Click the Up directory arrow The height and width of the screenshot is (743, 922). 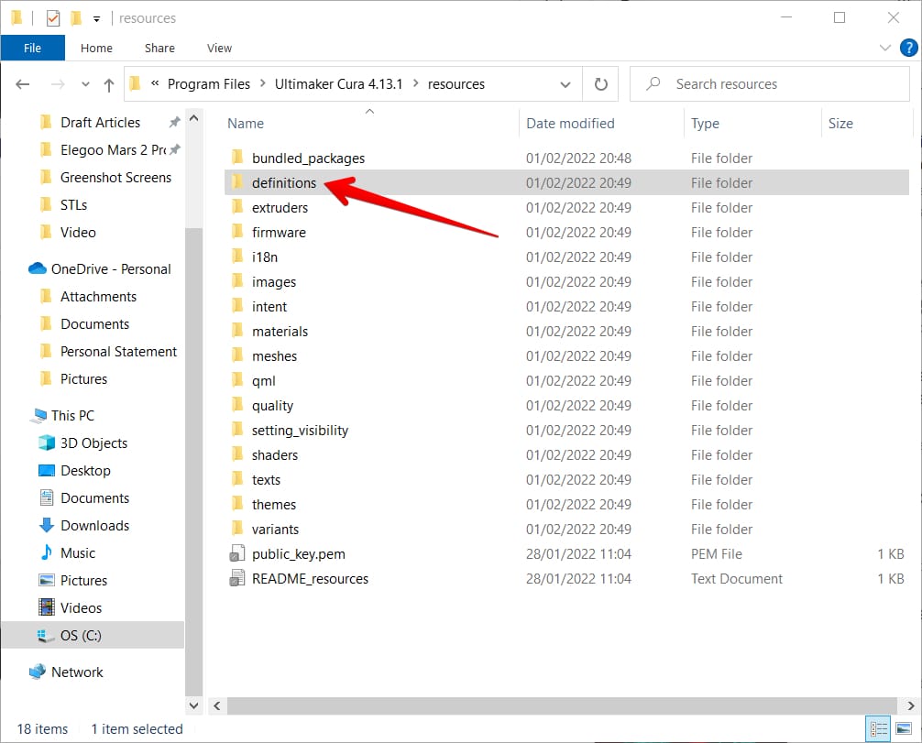(x=109, y=84)
